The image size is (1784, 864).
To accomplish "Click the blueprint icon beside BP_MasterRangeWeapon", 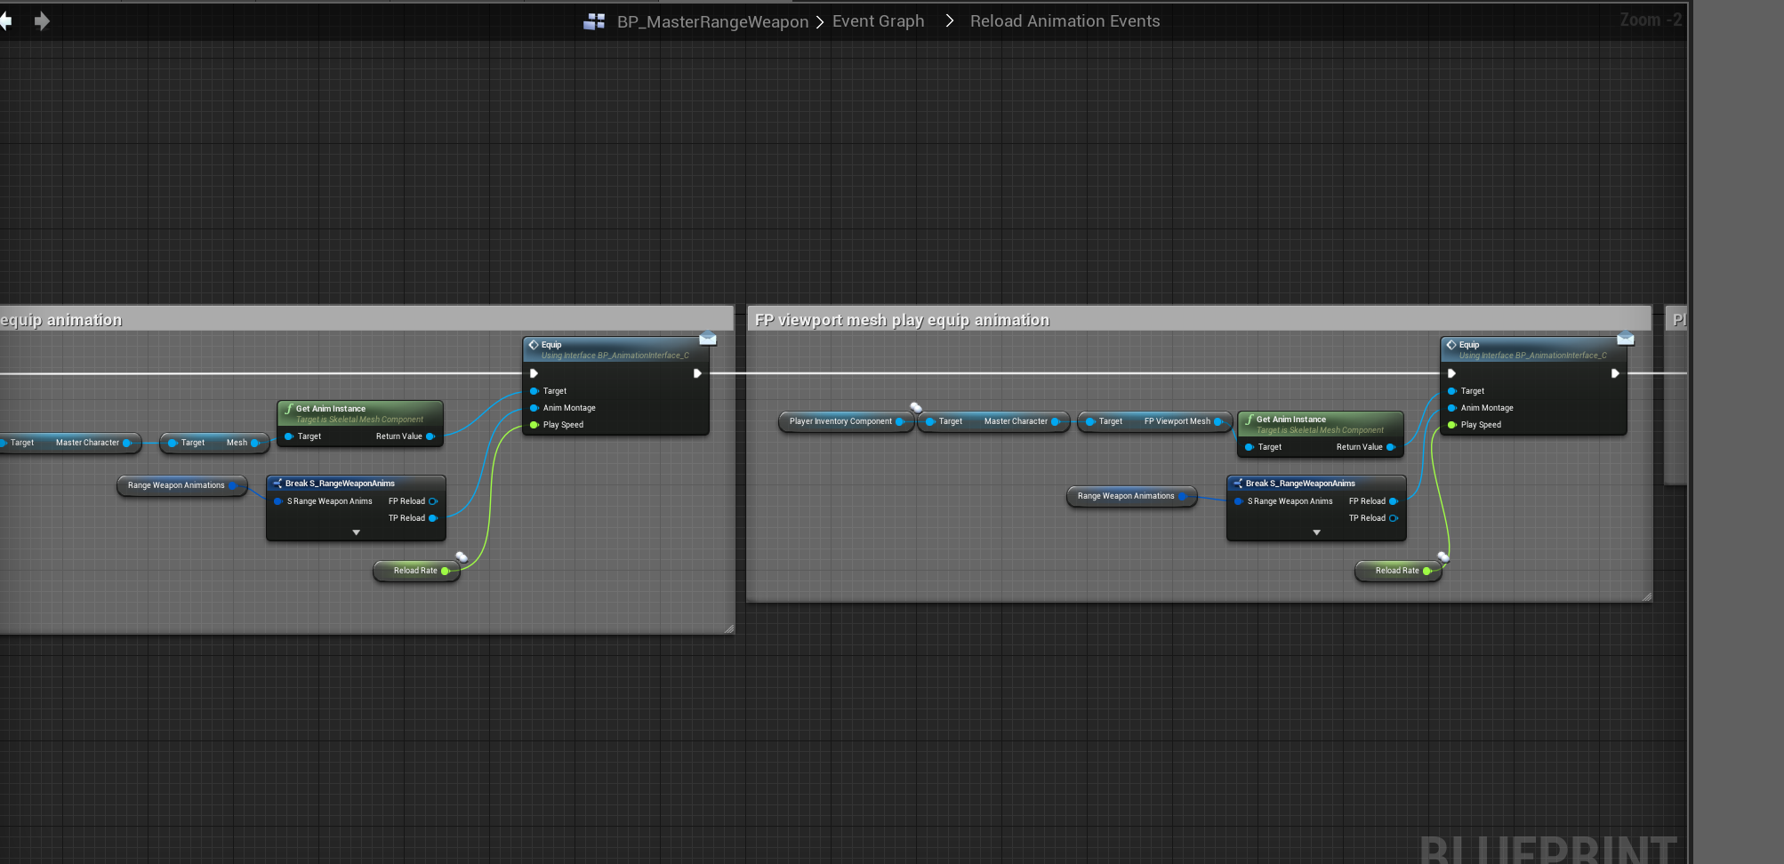I will [594, 21].
